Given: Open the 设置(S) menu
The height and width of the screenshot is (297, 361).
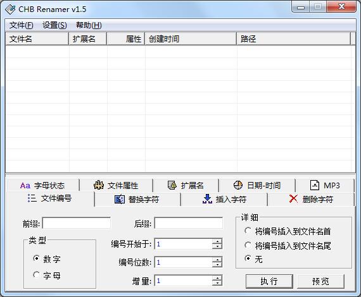Looking at the screenshot, I should pyautogui.click(x=54, y=25).
